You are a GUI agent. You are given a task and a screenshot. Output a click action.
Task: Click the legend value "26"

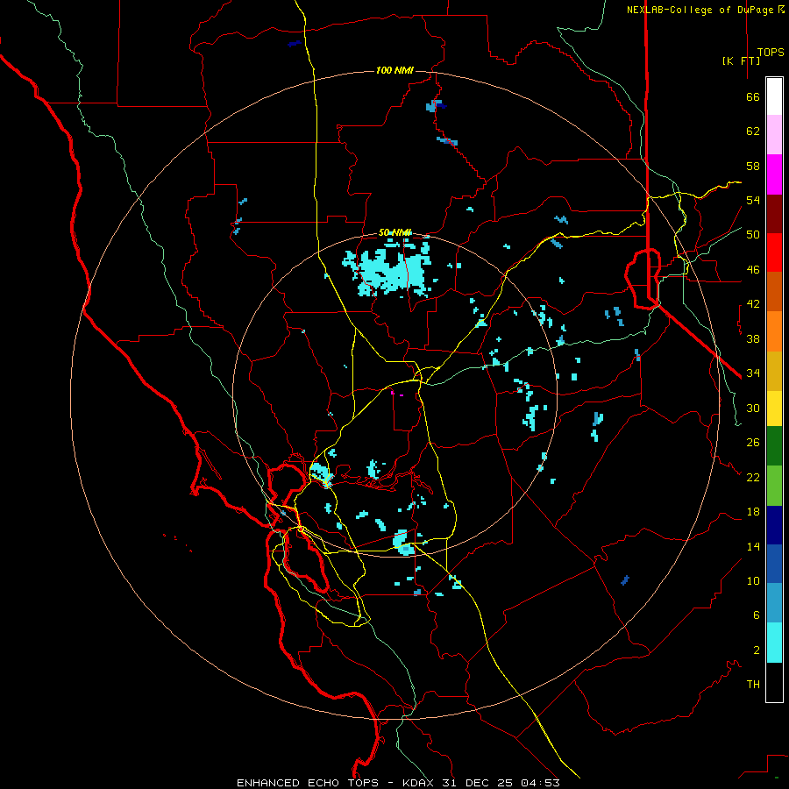[753, 443]
